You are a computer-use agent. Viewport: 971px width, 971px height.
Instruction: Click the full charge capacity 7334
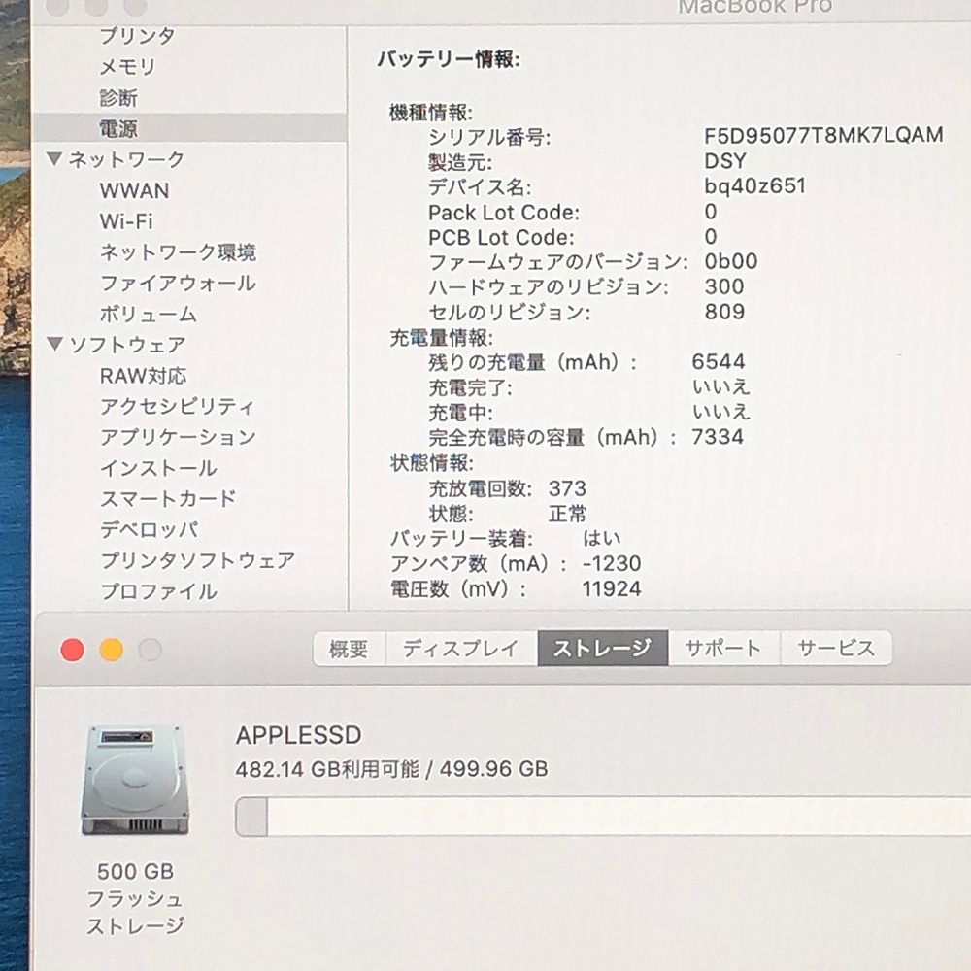tap(718, 437)
